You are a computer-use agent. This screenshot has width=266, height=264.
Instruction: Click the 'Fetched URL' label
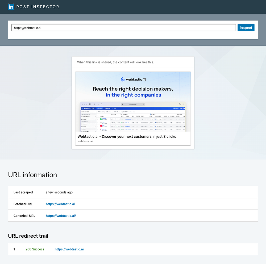(23, 204)
